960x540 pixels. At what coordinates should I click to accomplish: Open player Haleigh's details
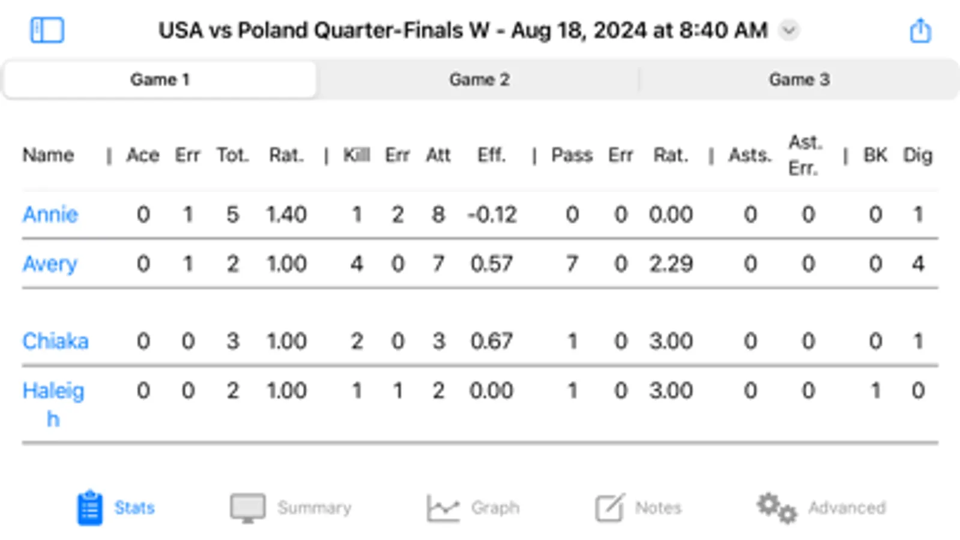click(x=53, y=391)
